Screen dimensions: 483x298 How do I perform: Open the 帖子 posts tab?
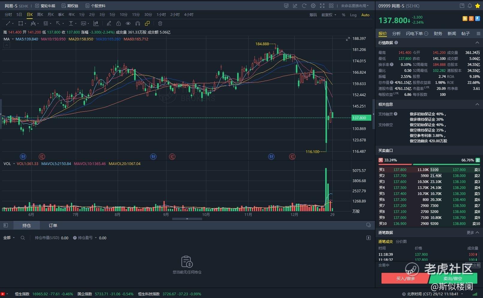[x=465, y=34]
